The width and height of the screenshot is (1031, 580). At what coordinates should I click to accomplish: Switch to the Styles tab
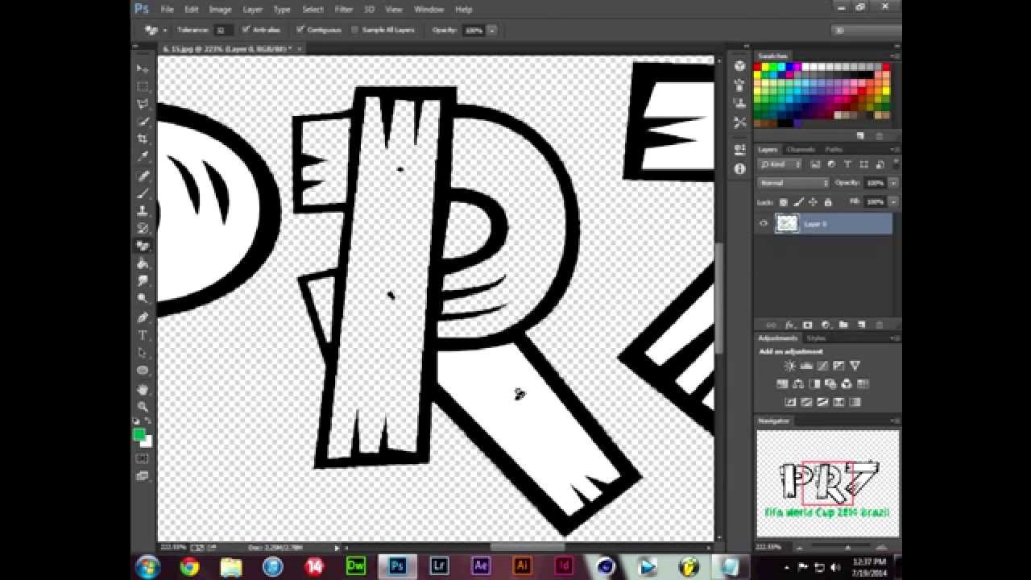[x=816, y=338]
